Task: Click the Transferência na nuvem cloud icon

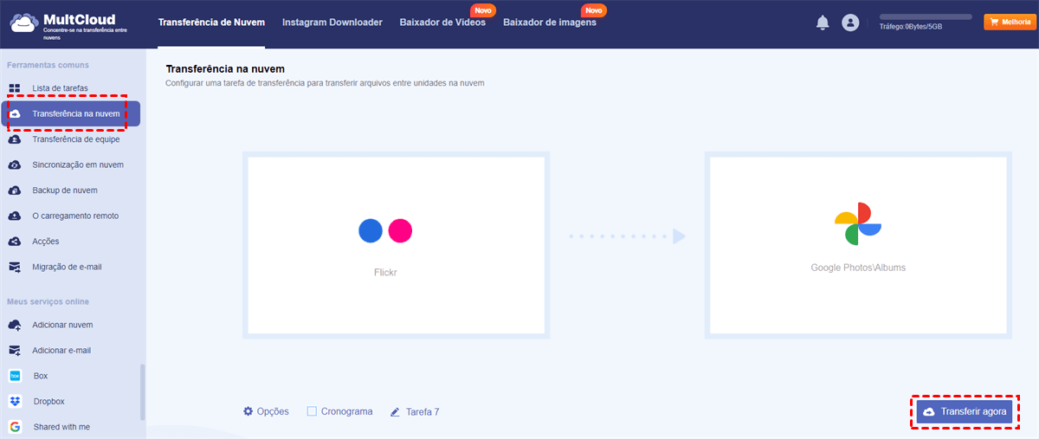Action: click(15, 113)
